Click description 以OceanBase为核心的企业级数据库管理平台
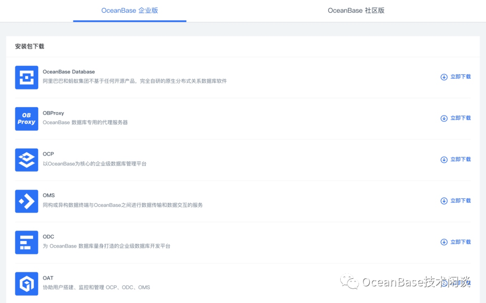The width and height of the screenshot is (486, 303). pyautogui.click(x=94, y=164)
